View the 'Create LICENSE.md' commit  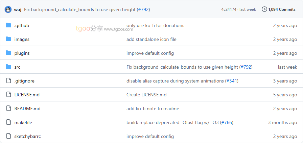point(146,95)
